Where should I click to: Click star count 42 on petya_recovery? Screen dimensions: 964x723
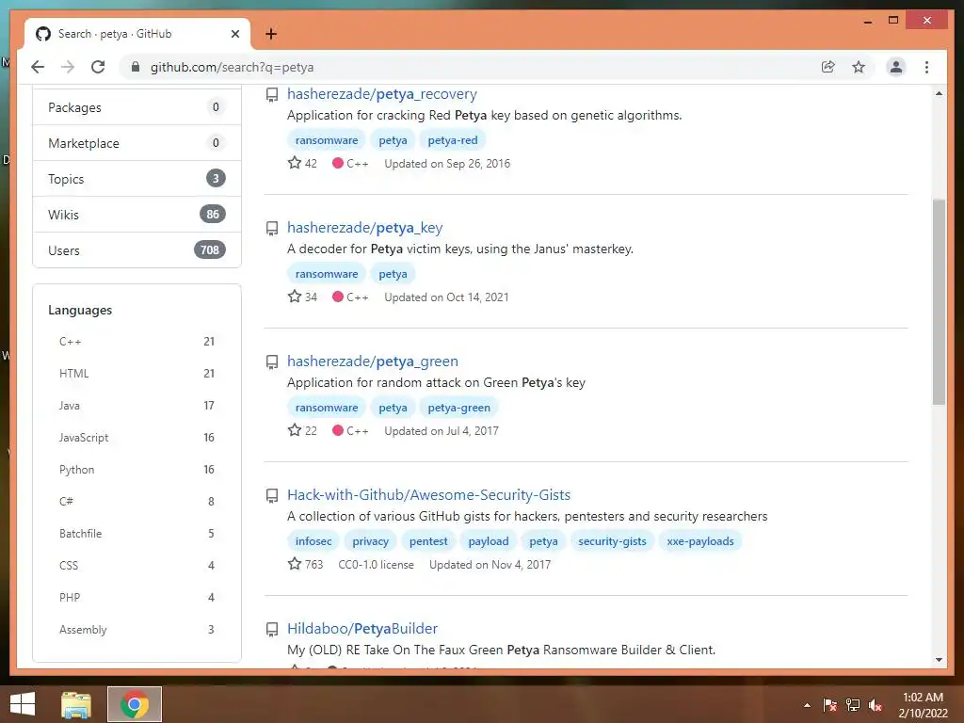coord(302,164)
